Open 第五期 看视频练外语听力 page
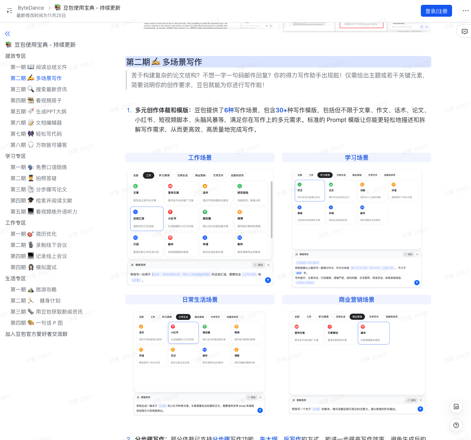 tap(44, 212)
